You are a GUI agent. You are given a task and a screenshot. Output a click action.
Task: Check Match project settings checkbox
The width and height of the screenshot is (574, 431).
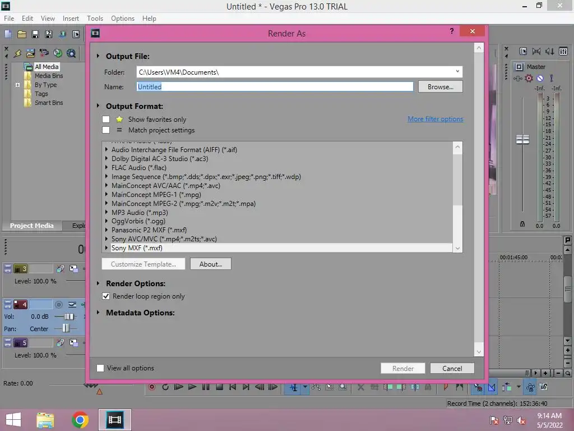pyautogui.click(x=106, y=130)
